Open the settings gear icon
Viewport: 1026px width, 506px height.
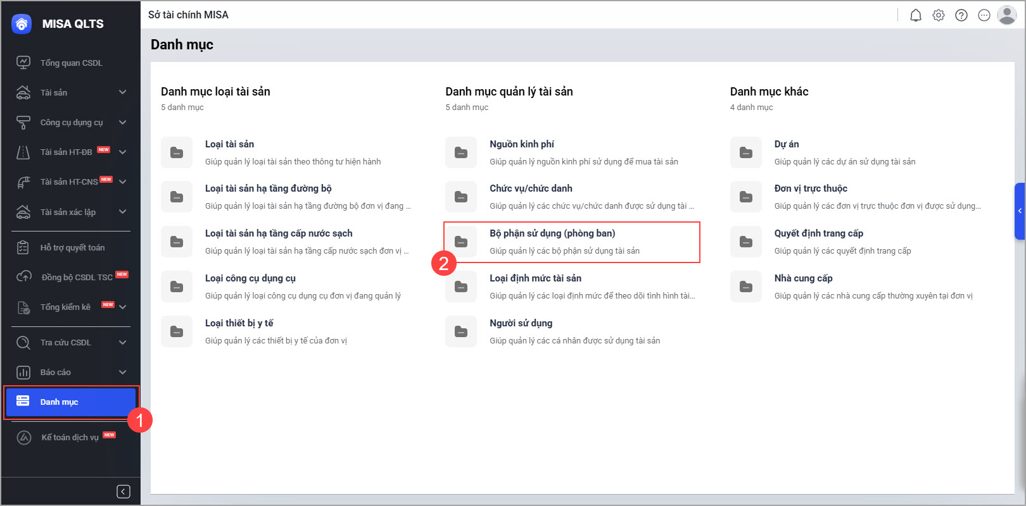(x=939, y=15)
